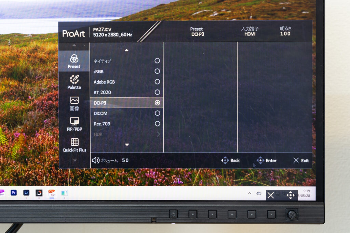350x233 pixels.
Task: Open the 画像 image settings category
Action: pyautogui.click(x=74, y=104)
